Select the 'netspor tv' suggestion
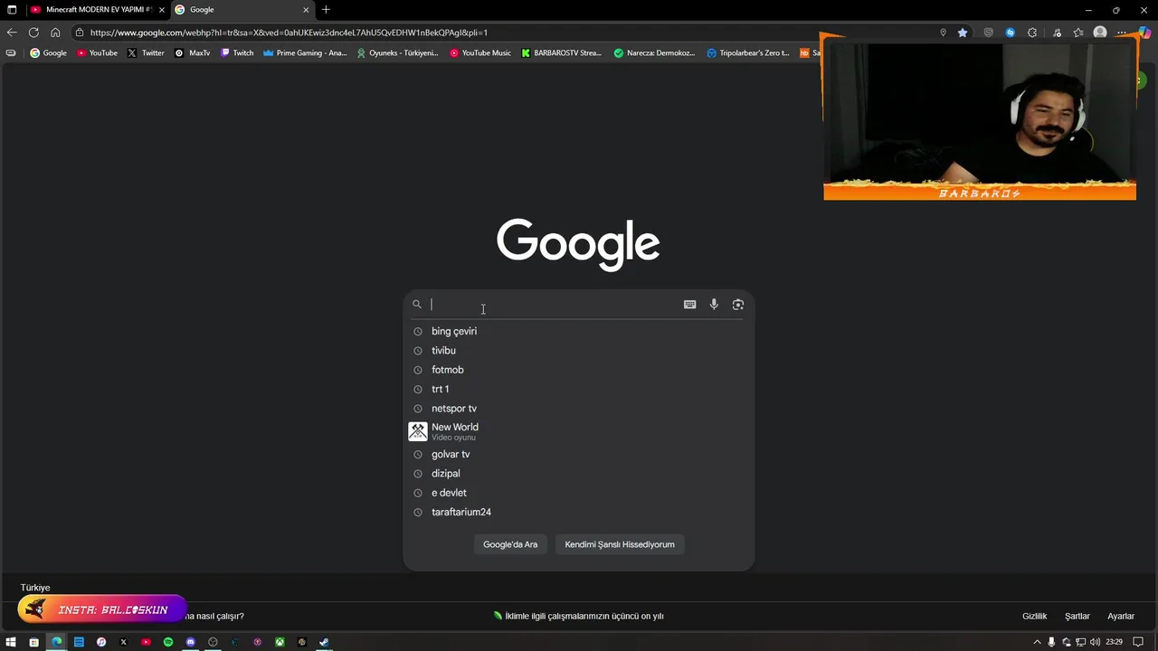Image resolution: width=1158 pixels, height=651 pixels. (578, 409)
